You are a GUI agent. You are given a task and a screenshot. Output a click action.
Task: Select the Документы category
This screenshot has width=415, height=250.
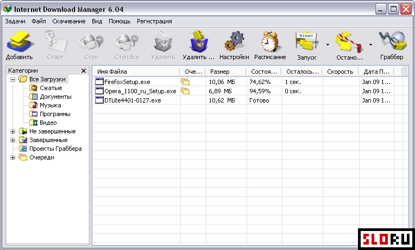(55, 97)
